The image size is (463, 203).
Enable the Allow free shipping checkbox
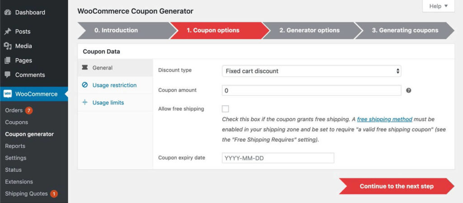tap(225, 109)
